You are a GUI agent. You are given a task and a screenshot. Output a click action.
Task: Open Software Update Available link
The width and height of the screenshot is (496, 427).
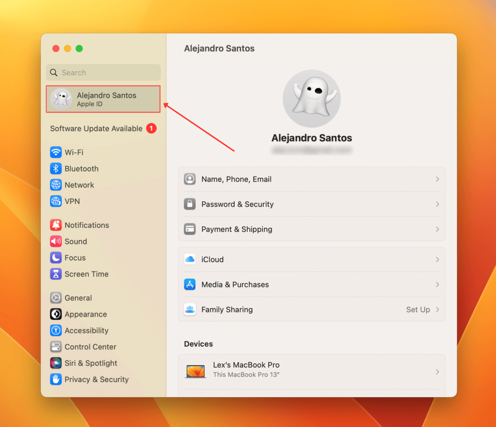(96, 129)
